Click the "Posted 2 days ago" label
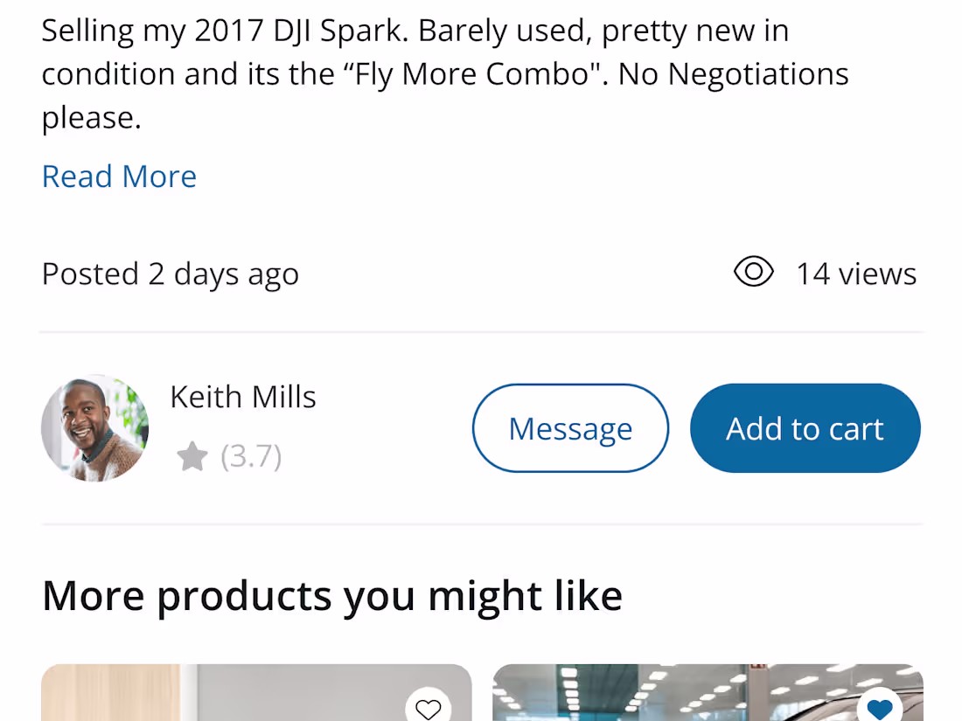962x721 pixels. 171,274
